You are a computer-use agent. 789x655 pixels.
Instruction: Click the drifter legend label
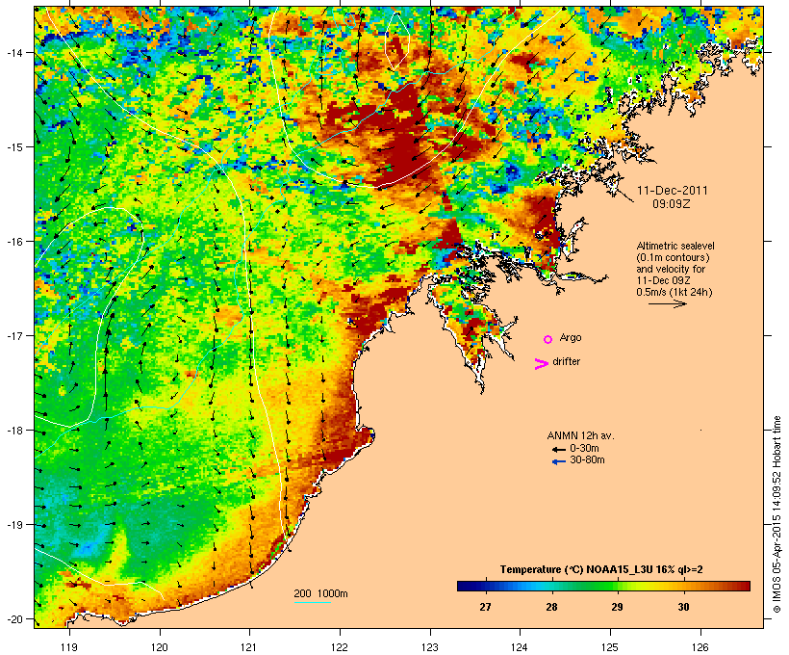click(566, 361)
